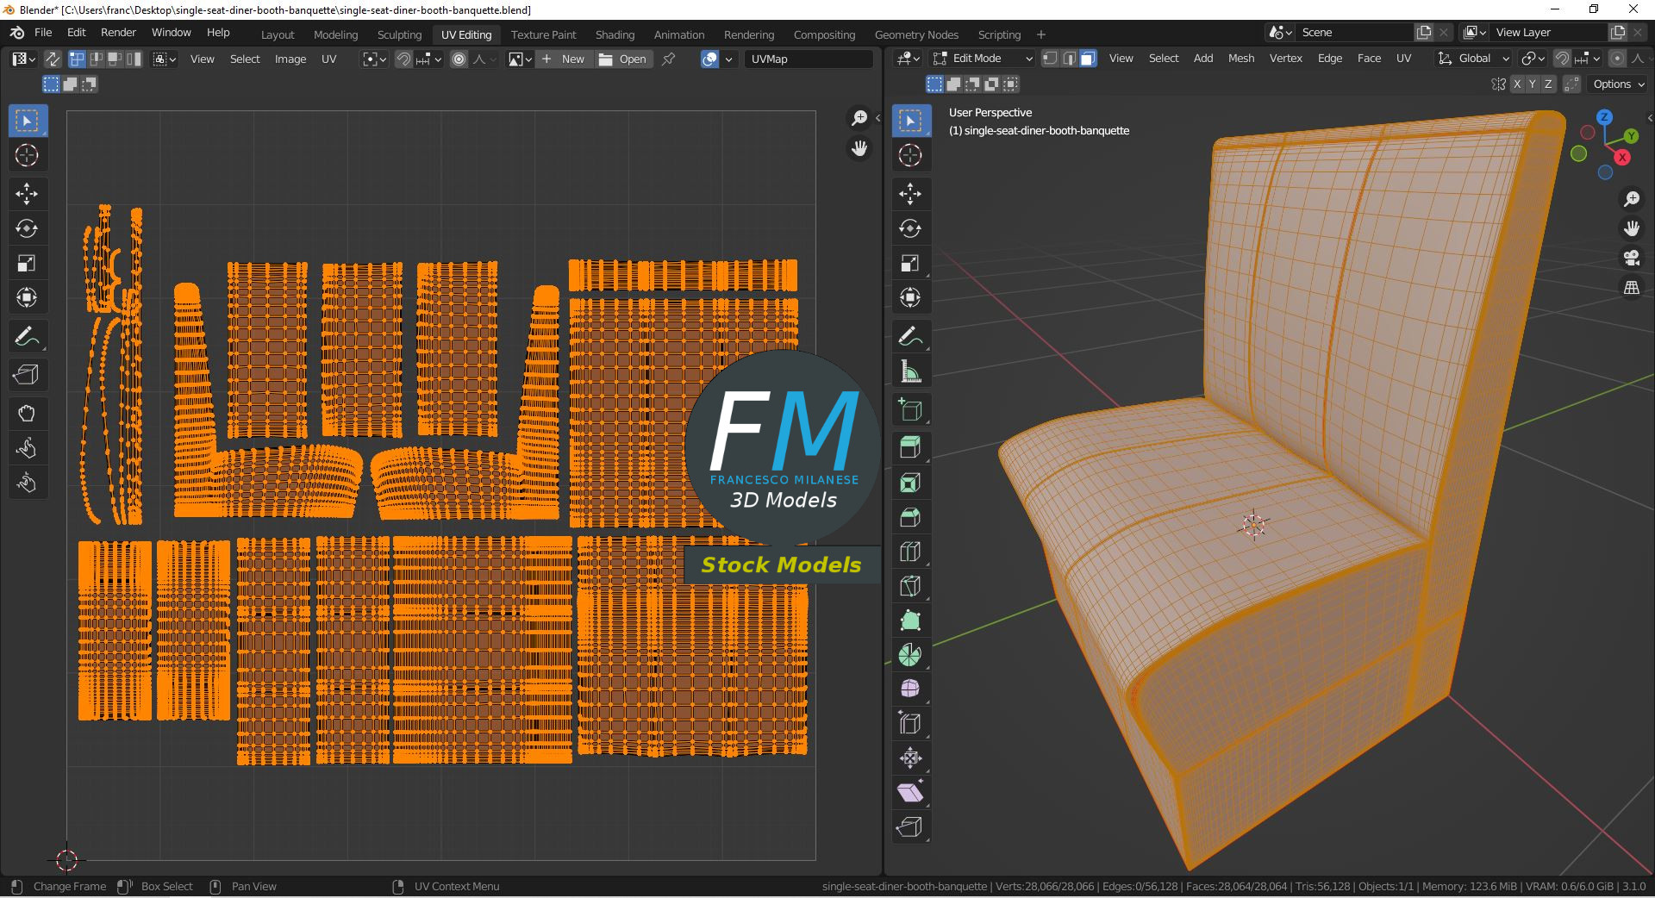Open the Edit Mode dropdown
The image size is (1655, 898).
tap(983, 59)
